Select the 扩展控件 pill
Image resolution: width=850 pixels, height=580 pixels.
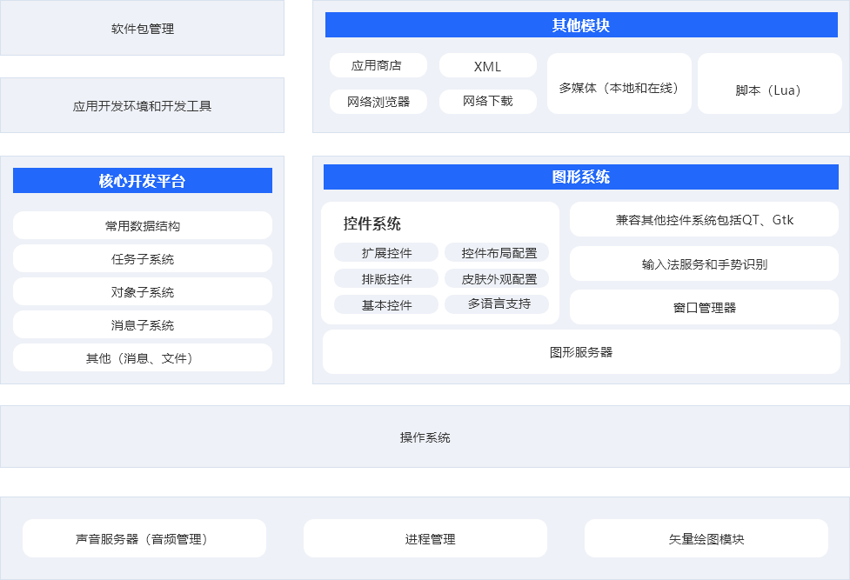click(x=386, y=253)
